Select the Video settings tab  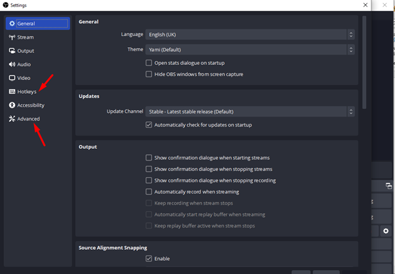[38, 78]
